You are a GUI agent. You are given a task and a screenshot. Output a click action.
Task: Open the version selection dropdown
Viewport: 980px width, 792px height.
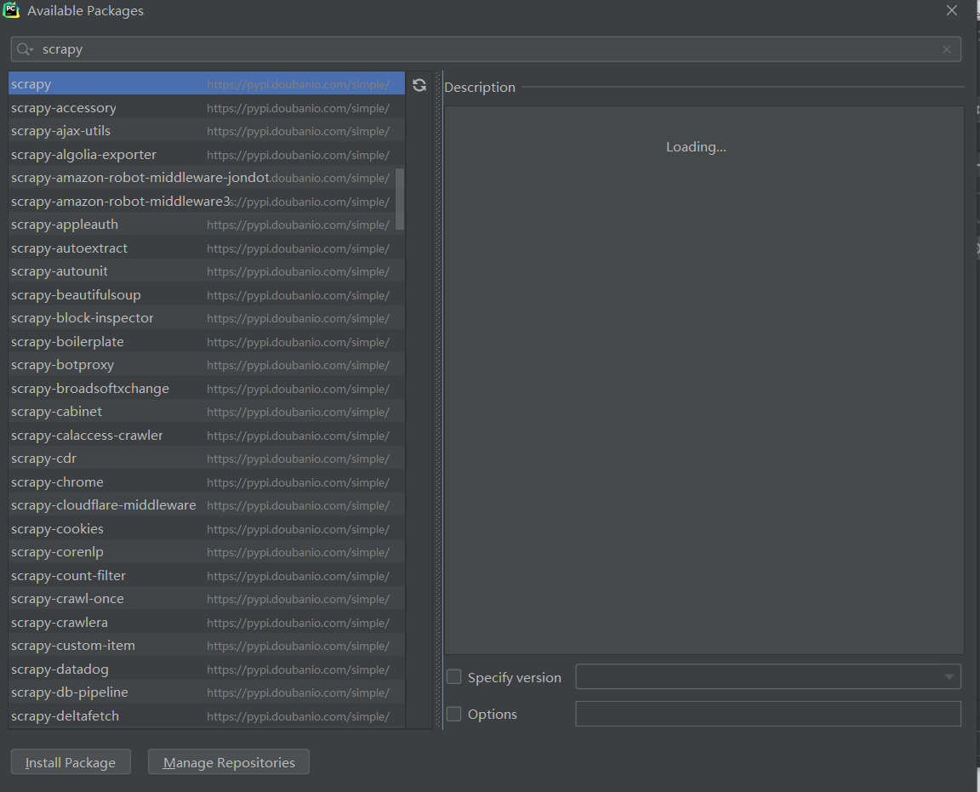point(949,676)
